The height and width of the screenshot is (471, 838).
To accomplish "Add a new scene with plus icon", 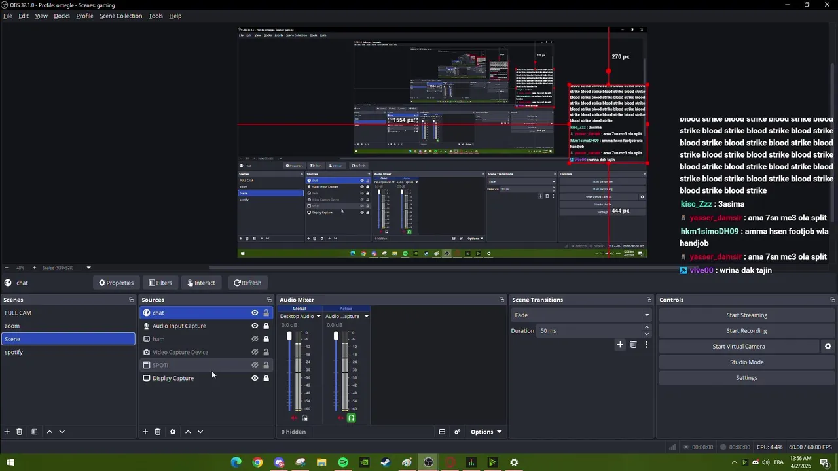I will [7, 432].
